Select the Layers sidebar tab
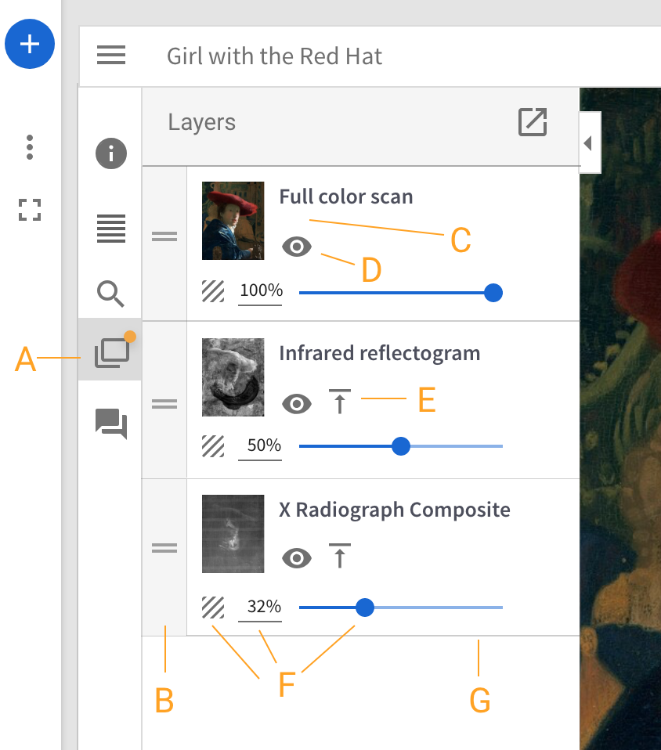Screen dimensions: 661x750 tap(110, 352)
